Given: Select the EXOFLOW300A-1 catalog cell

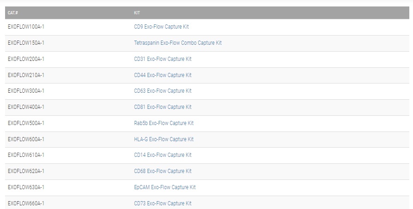Looking at the screenshot, I should (26, 91).
